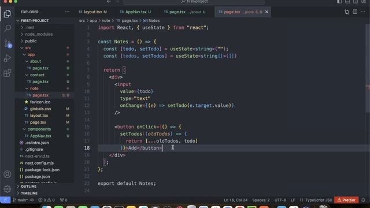Open the Explorer view in activity bar

[x=8, y=14]
